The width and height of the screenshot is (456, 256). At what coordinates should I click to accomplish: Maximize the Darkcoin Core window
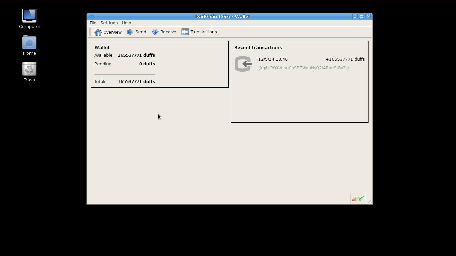click(362, 16)
